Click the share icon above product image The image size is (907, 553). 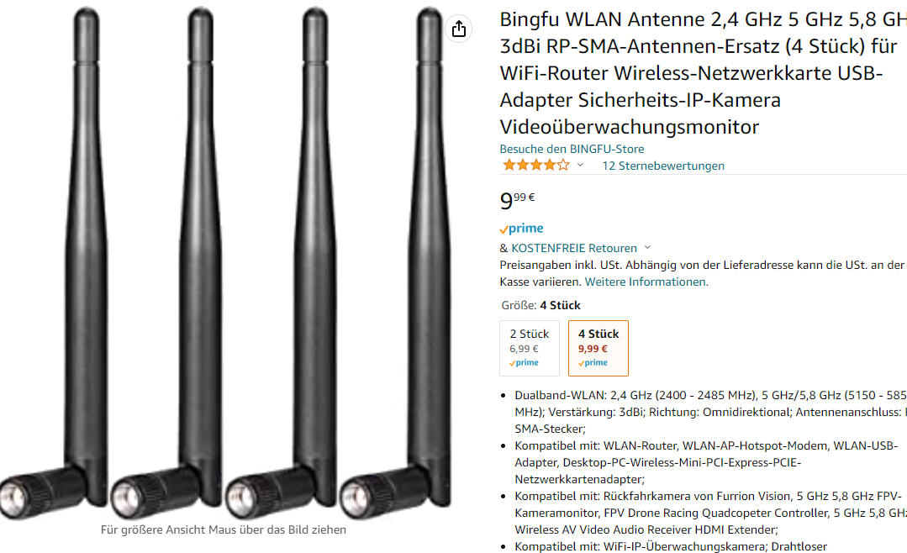[x=459, y=29]
